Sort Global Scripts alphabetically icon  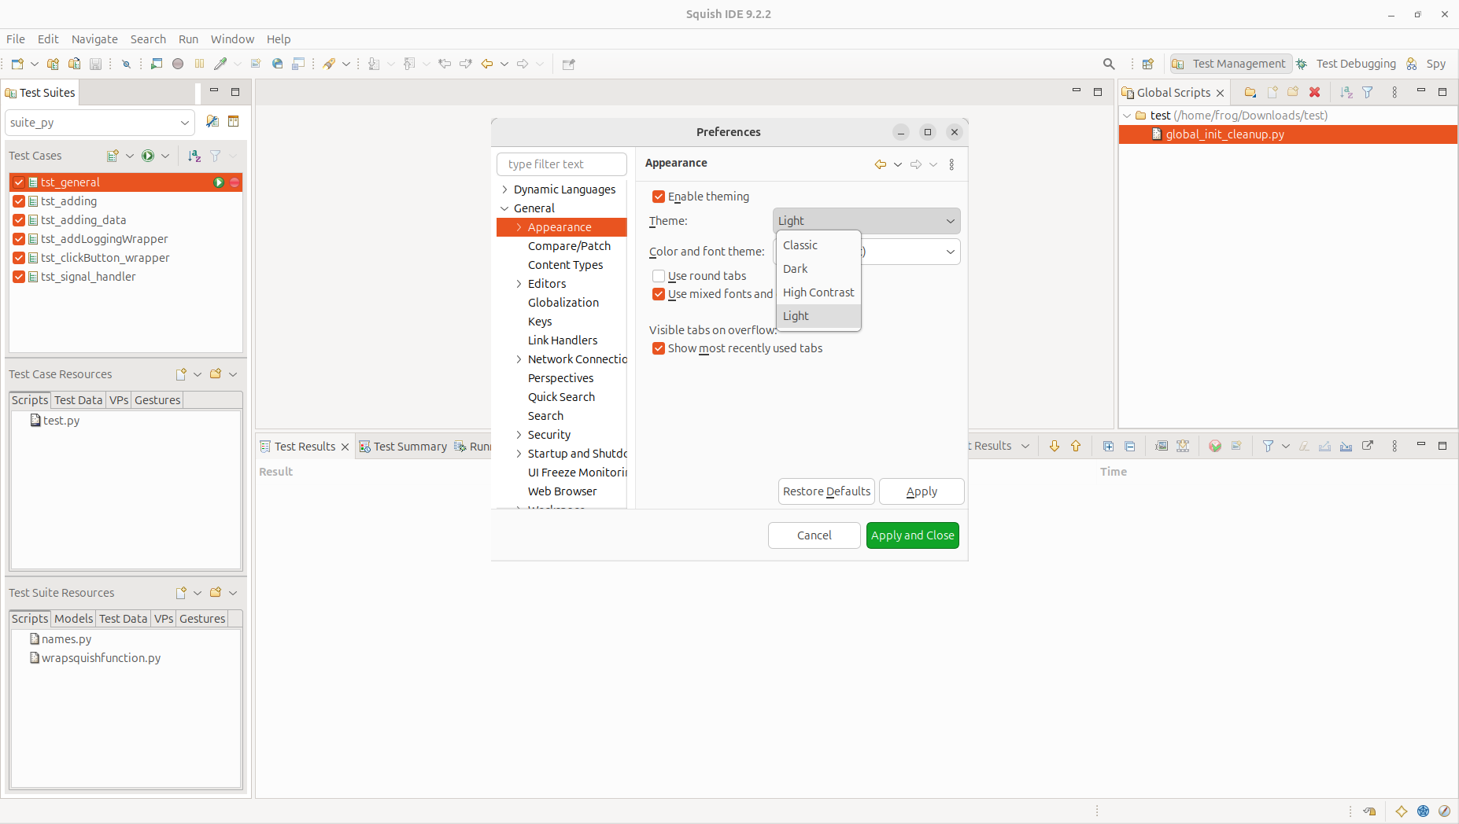click(1346, 92)
